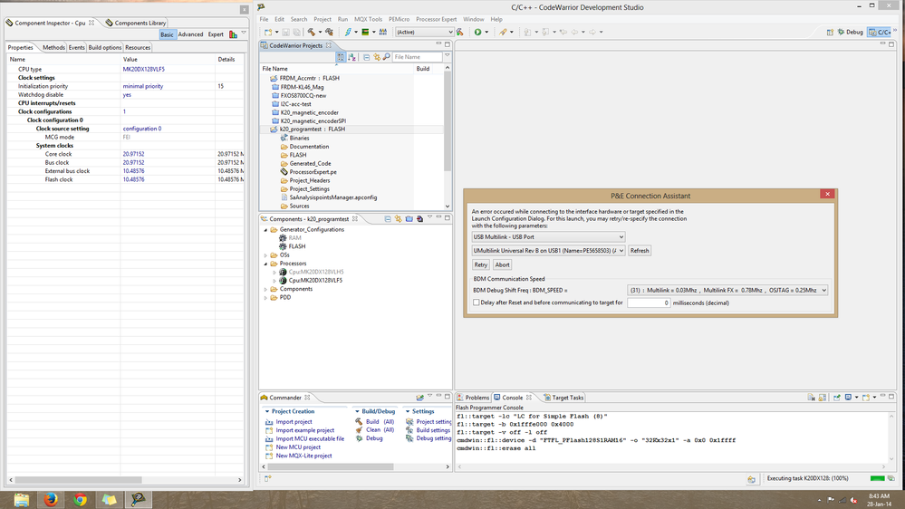The width and height of the screenshot is (905, 509).
Task: Open File Explorer from the taskbar
Action: 22,499
